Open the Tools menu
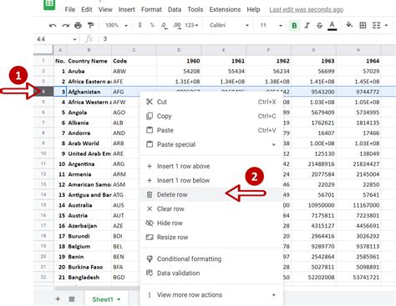The image size is (396, 306). [x=195, y=9]
